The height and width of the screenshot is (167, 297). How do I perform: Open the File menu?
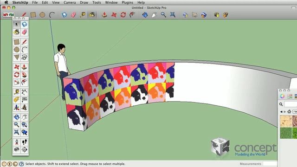click(x=35, y=2)
